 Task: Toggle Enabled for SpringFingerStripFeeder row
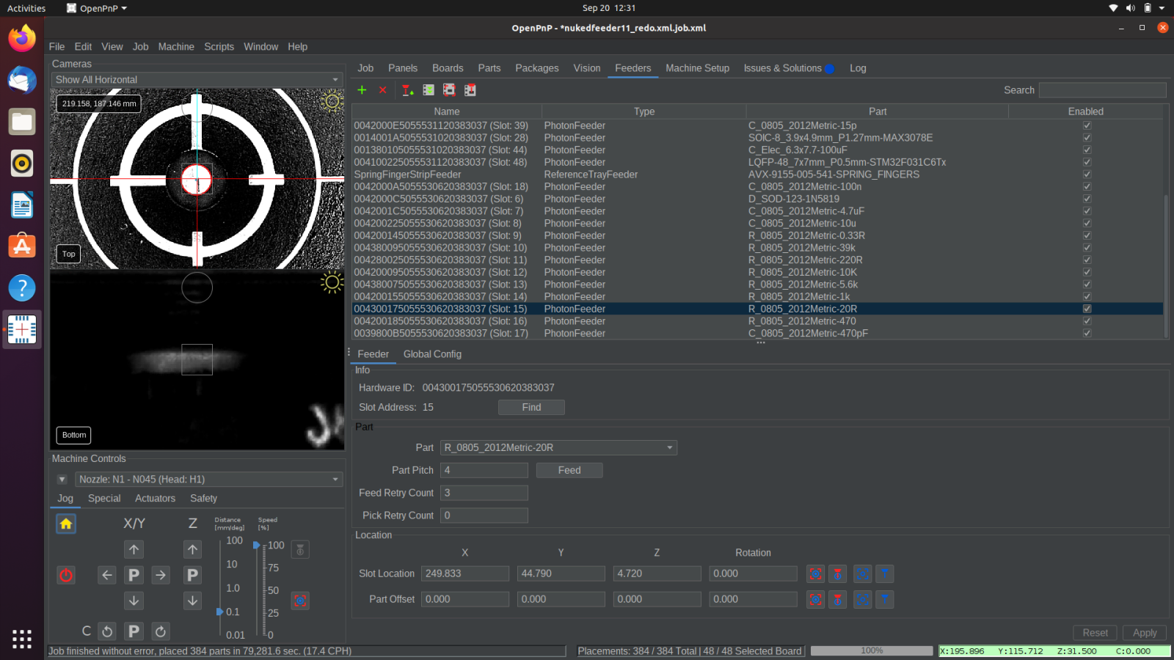pos(1087,175)
